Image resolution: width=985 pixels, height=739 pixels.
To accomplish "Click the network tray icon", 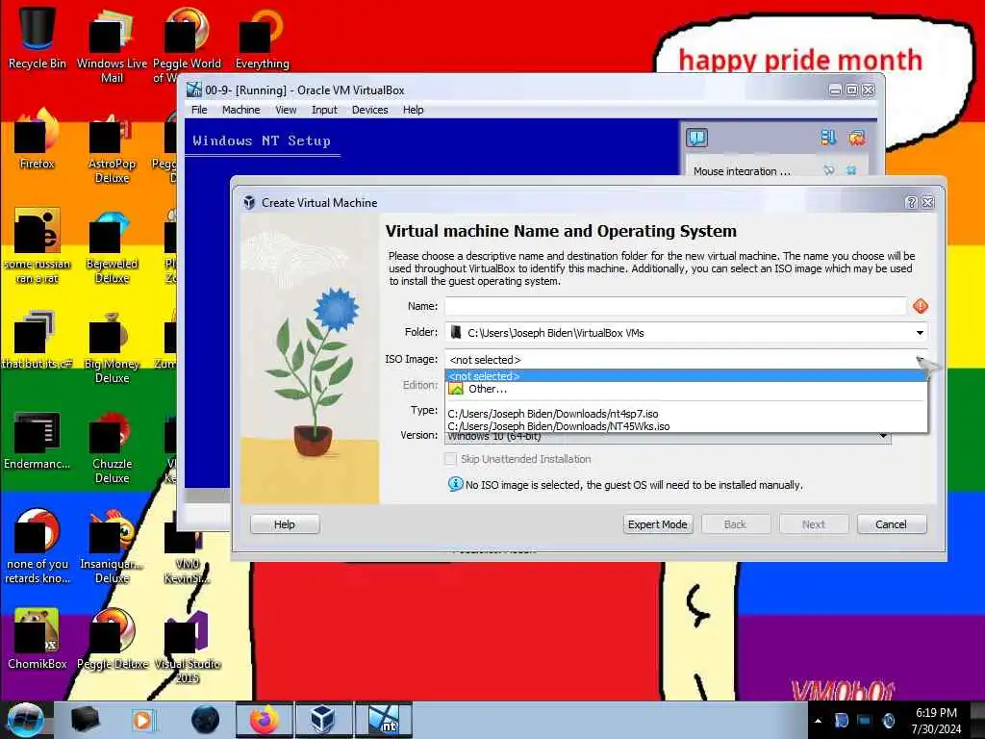I will [x=865, y=721].
